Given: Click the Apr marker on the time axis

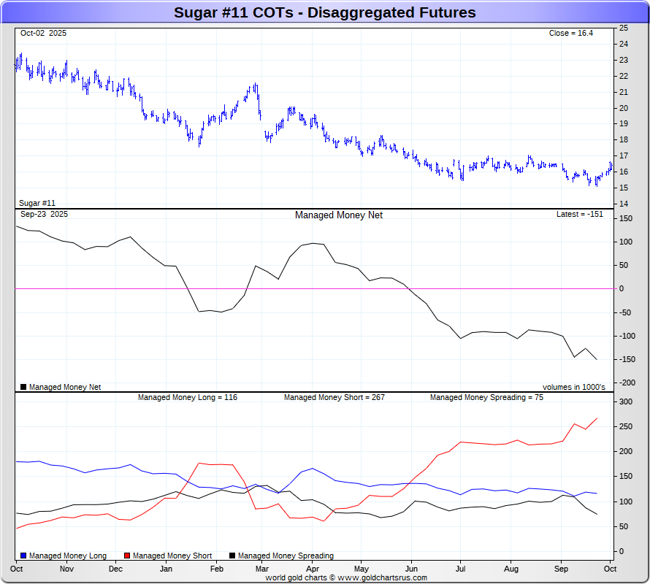Looking at the screenshot, I should click(x=313, y=568).
